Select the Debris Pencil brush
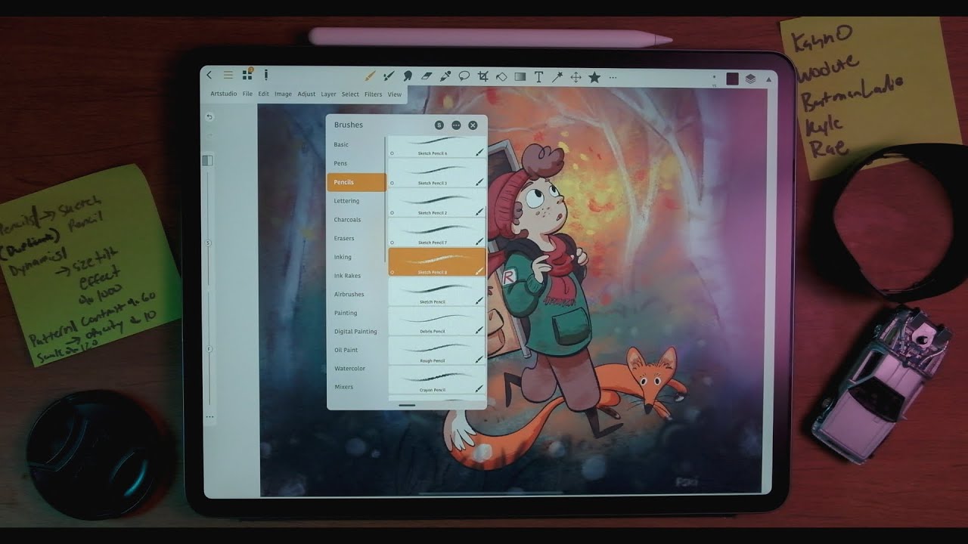The image size is (968, 544). tap(437, 320)
